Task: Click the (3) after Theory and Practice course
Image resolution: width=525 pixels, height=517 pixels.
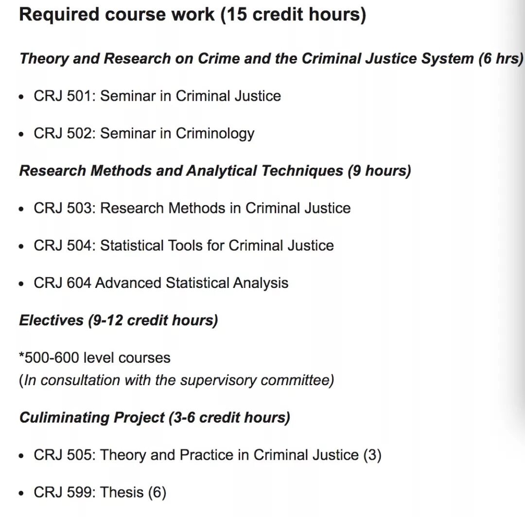Action: (x=372, y=455)
